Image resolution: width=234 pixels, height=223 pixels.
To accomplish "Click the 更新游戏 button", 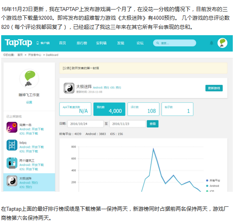I will click(214, 88).
